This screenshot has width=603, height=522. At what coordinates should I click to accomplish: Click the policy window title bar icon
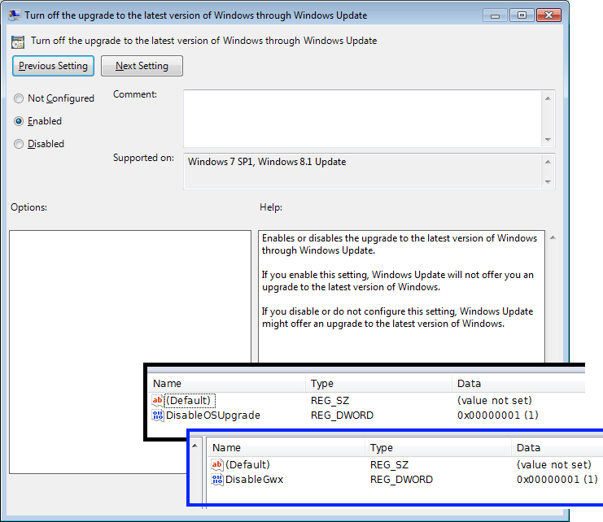15,15
